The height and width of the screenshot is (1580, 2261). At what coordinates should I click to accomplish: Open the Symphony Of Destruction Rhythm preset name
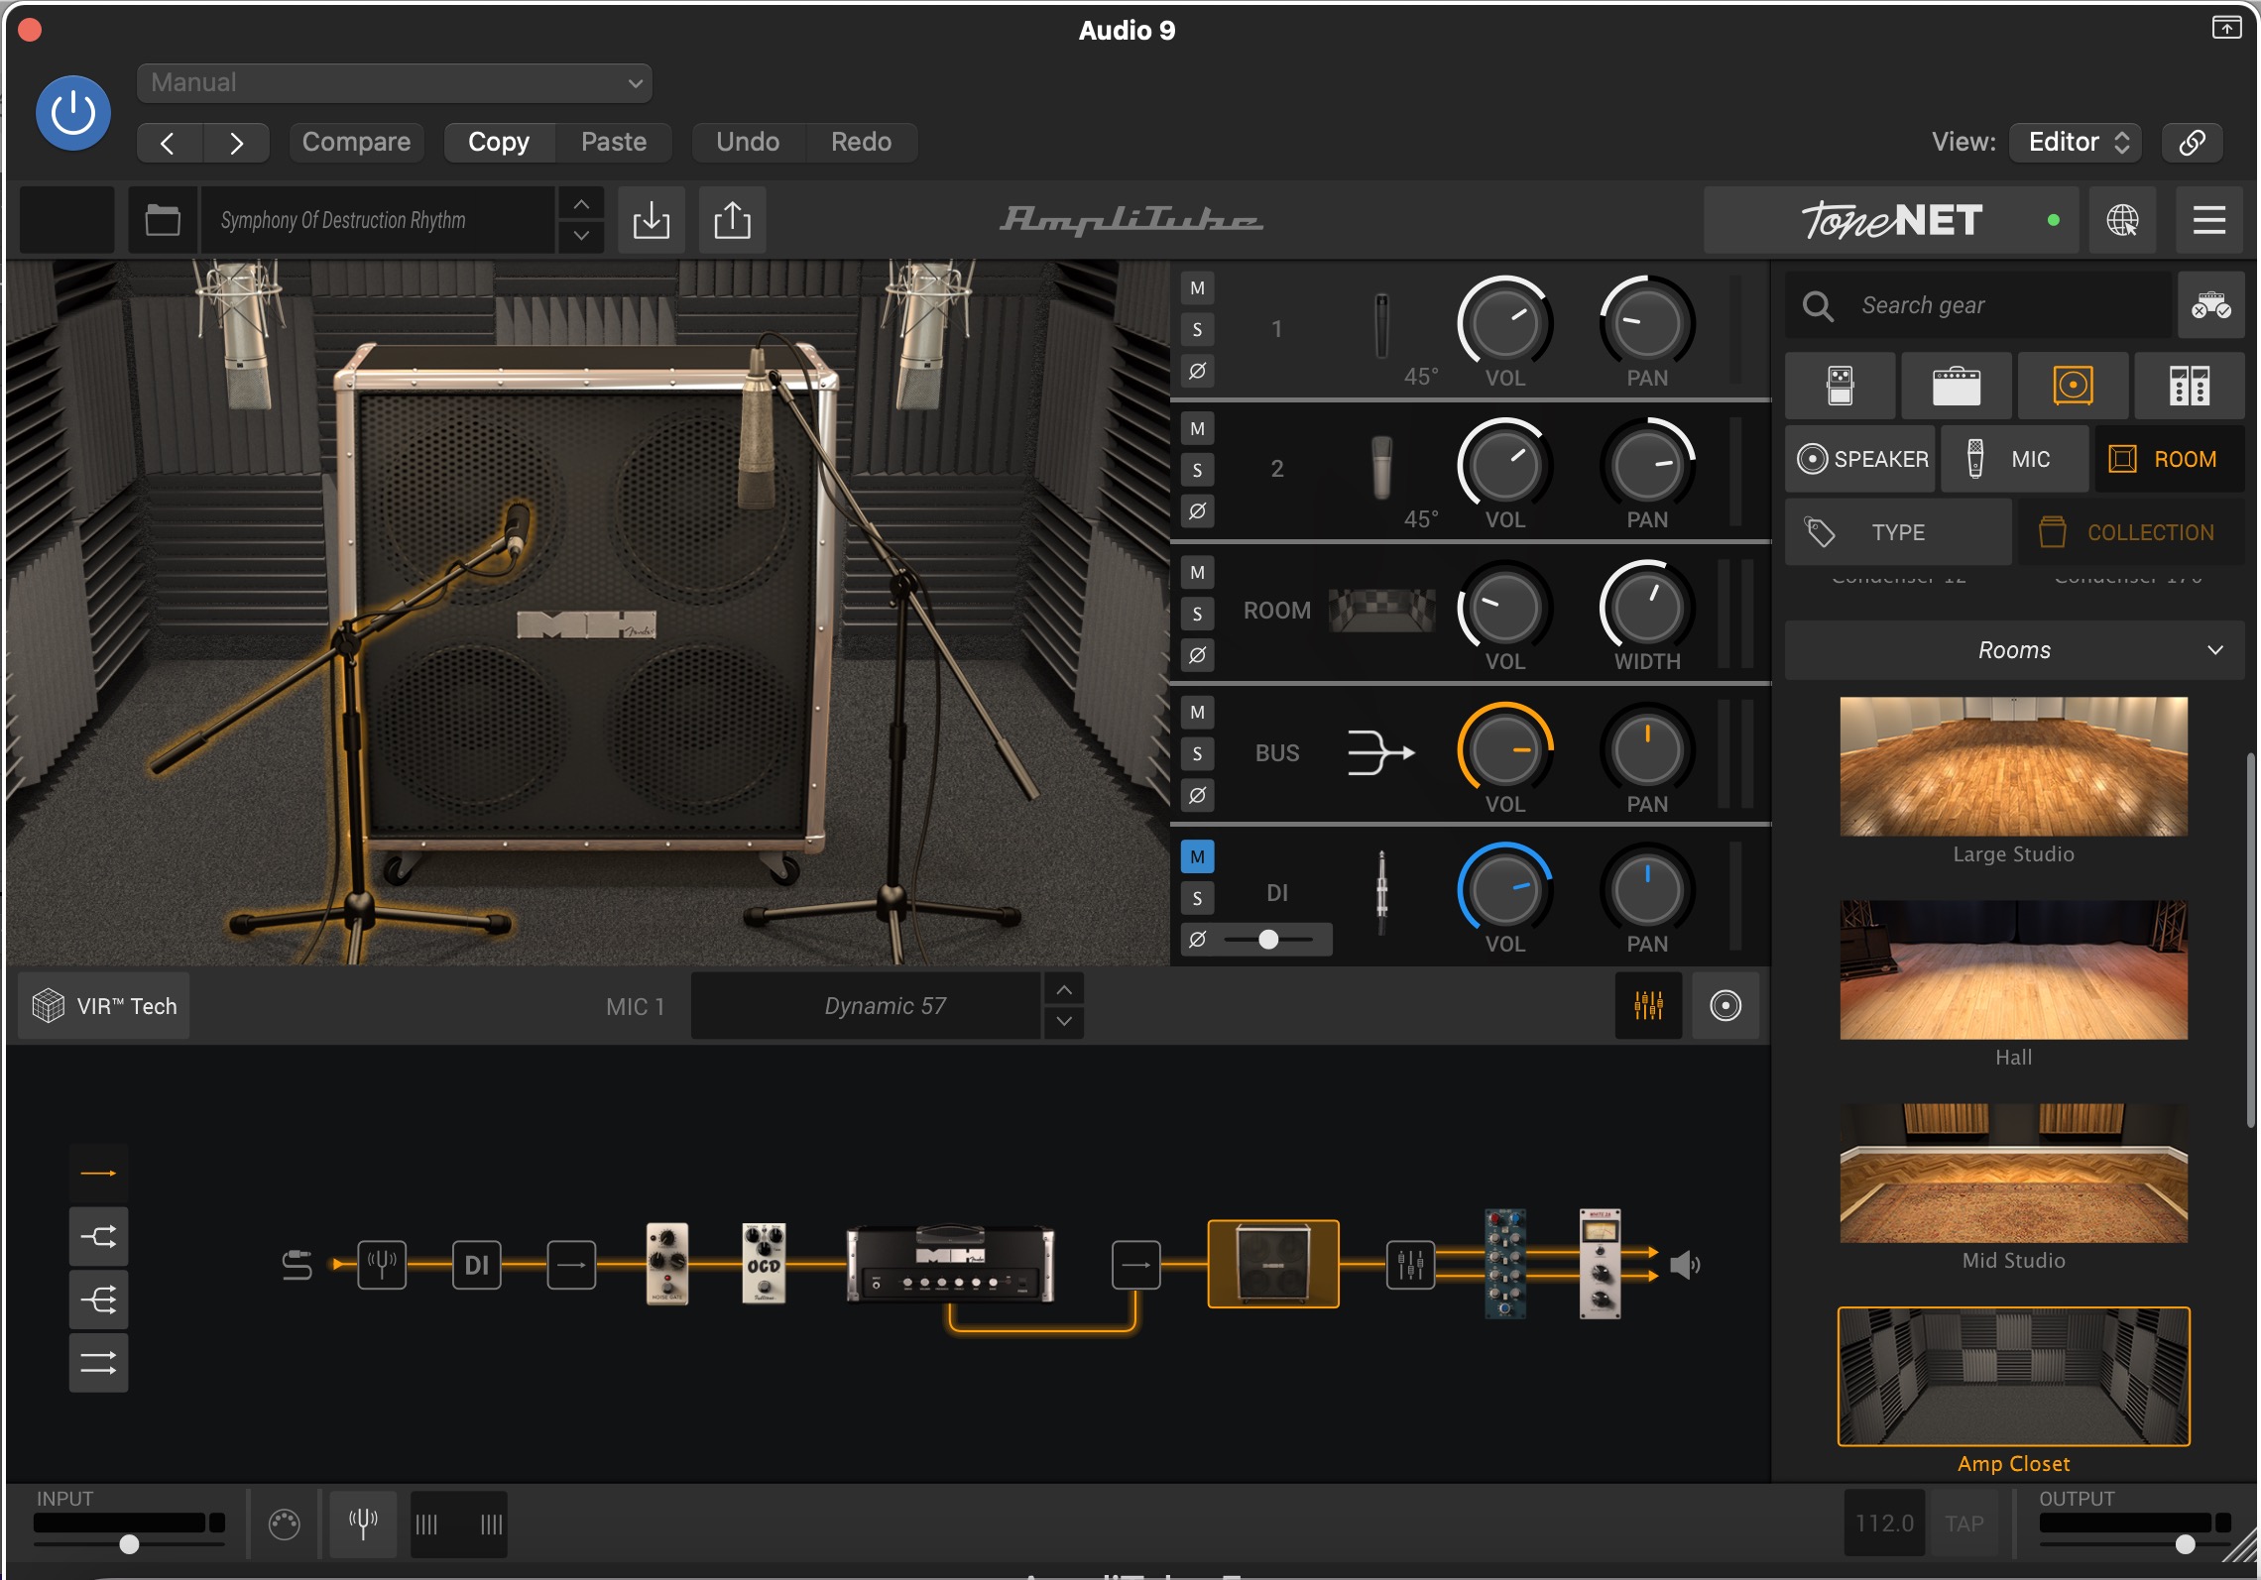(x=377, y=220)
